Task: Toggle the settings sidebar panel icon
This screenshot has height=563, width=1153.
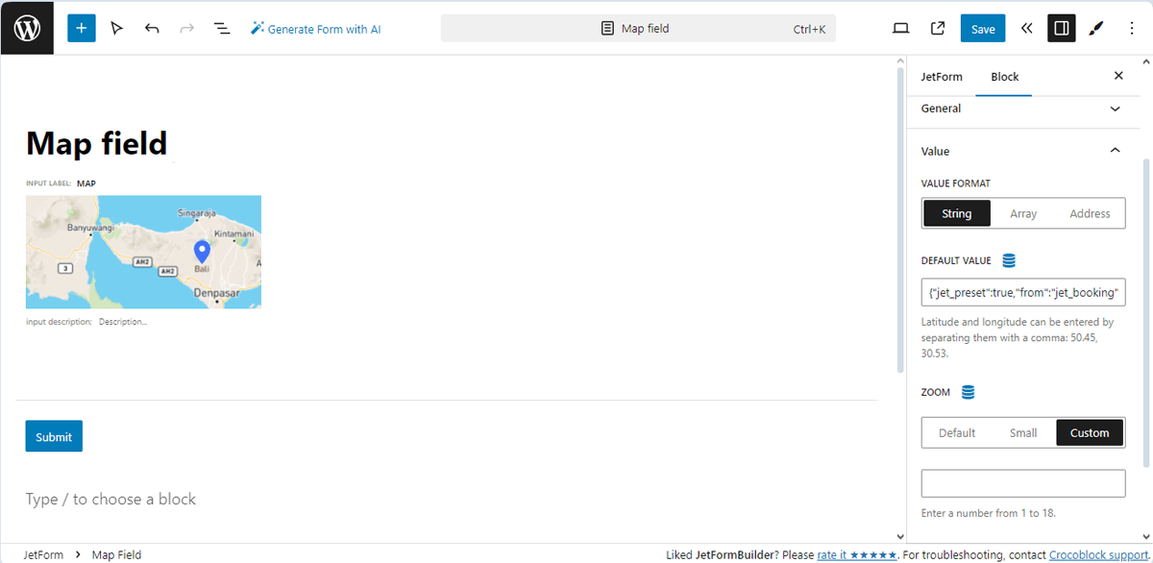Action: (1061, 28)
